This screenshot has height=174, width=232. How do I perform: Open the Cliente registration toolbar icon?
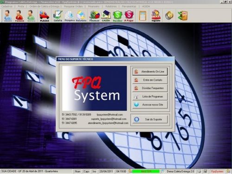[8, 16]
